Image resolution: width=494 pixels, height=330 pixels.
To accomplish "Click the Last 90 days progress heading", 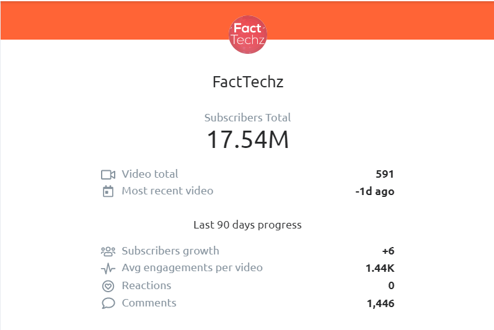I will tap(248, 225).
